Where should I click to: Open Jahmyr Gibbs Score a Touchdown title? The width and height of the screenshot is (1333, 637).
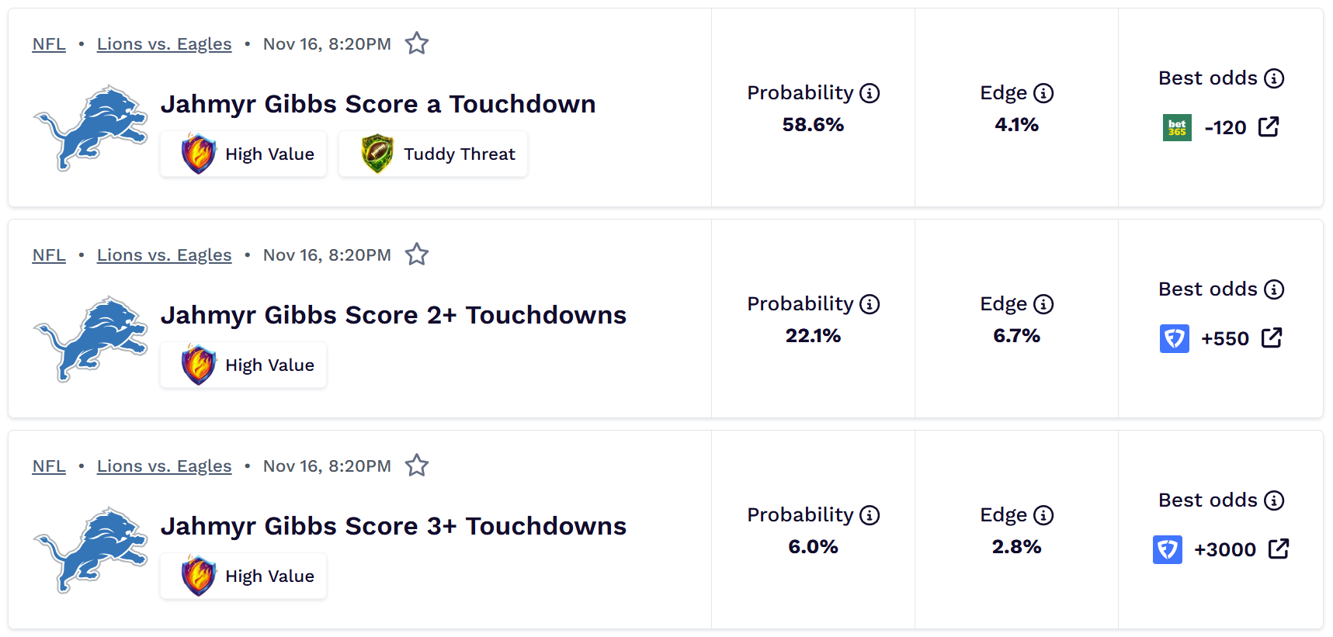[x=378, y=104]
